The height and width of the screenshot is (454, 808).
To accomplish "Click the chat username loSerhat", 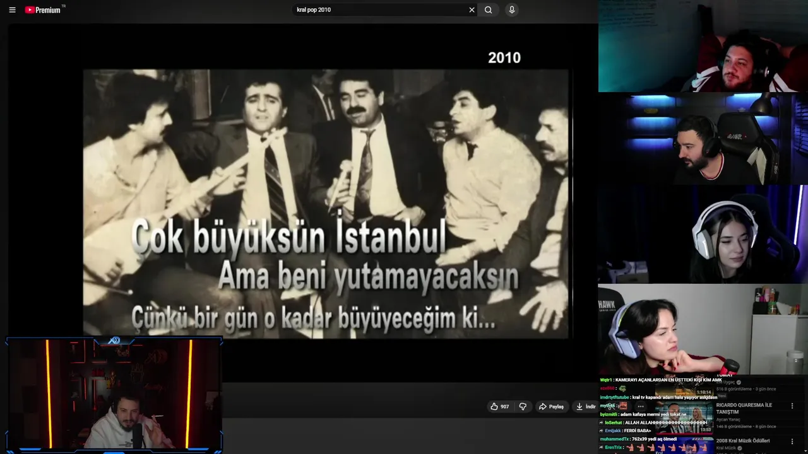I will pyautogui.click(x=614, y=422).
